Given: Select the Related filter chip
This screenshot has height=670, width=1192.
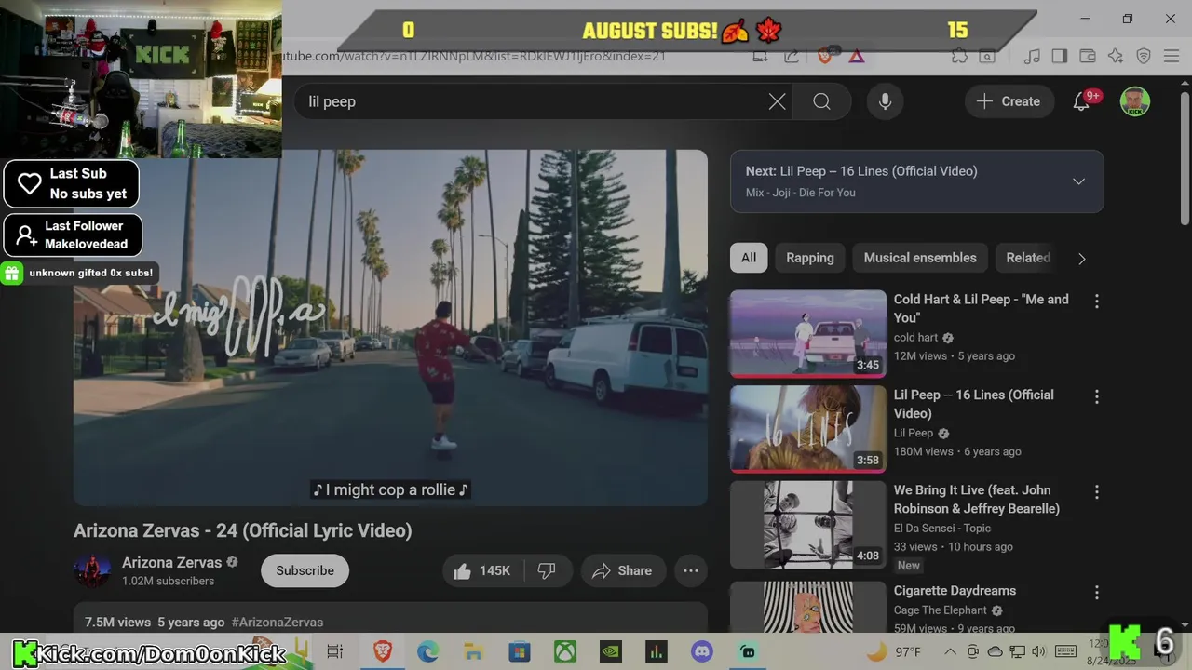Looking at the screenshot, I should (1027, 258).
